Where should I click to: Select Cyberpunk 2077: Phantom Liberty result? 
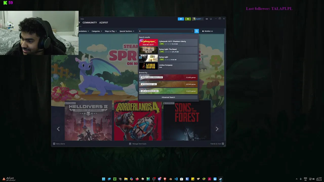(x=168, y=42)
